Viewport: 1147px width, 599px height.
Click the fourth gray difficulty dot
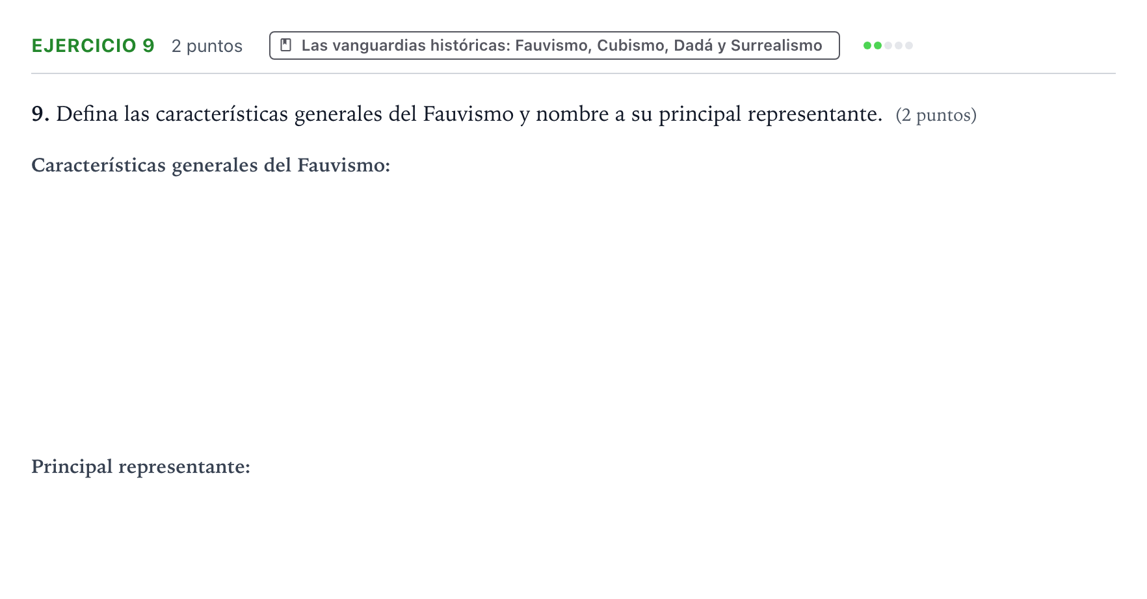click(x=899, y=45)
